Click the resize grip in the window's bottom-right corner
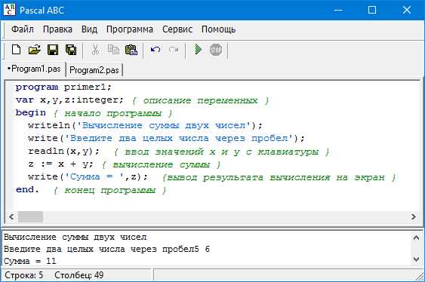The height and width of the screenshot is (282, 425). tap(420, 276)
